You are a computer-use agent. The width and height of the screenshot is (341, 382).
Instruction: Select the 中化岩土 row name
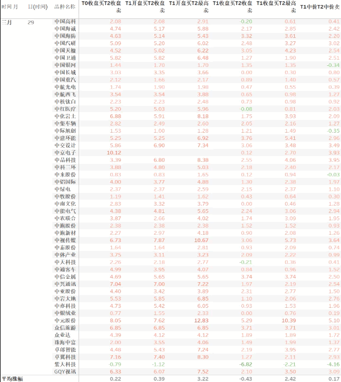click(x=65, y=117)
